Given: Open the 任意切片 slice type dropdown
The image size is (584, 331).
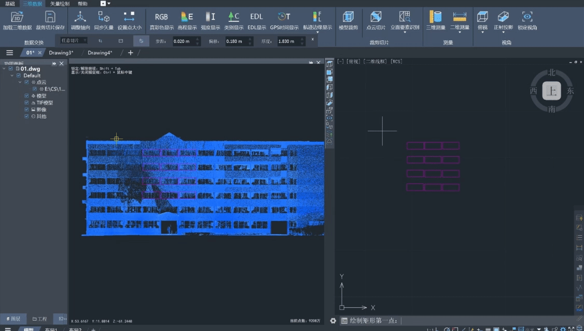Looking at the screenshot, I should click(74, 40).
